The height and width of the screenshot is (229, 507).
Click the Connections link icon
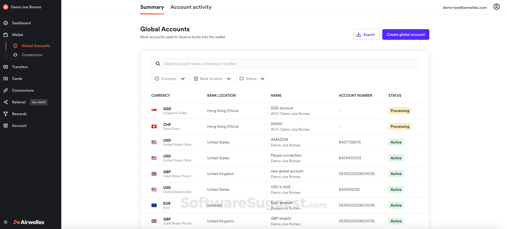(6, 90)
